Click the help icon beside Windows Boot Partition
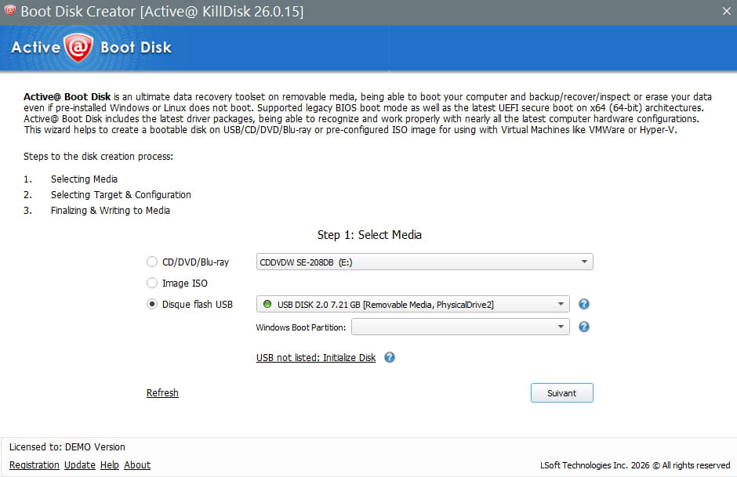This screenshot has height=477, width=737. point(583,327)
